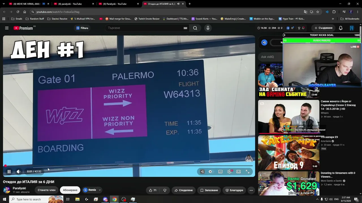Expand the Remix dropdown arrow
362x203 pixels.
click(x=100, y=190)
